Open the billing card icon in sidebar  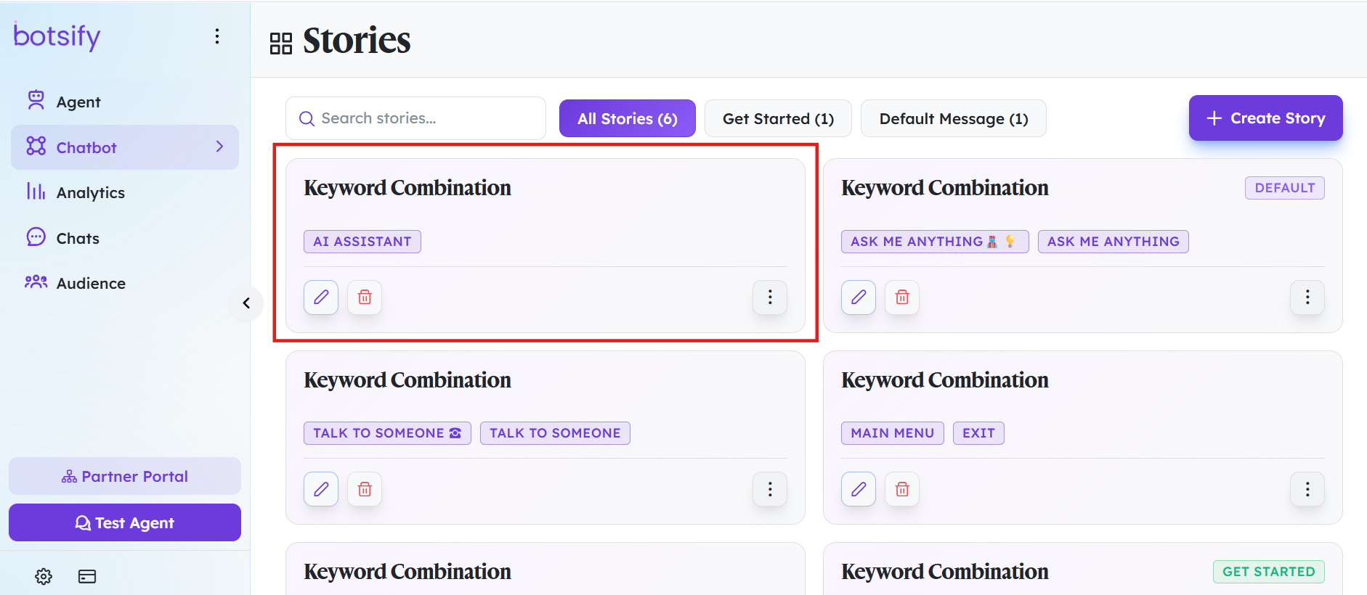[x=87, y=576]
